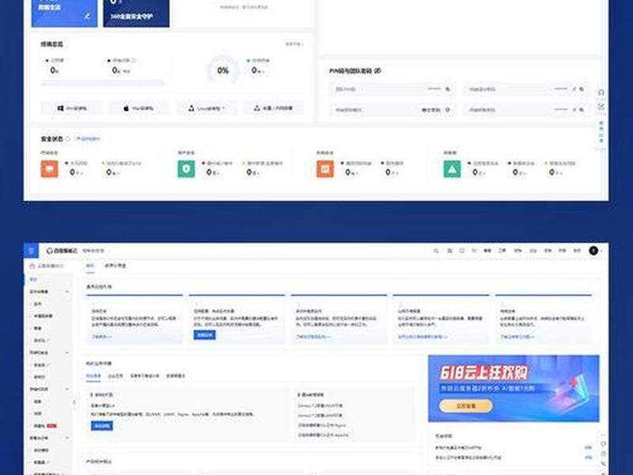Open the blue link in the first guide card
The width and height of the screenshot is (633, 475).
102,336
